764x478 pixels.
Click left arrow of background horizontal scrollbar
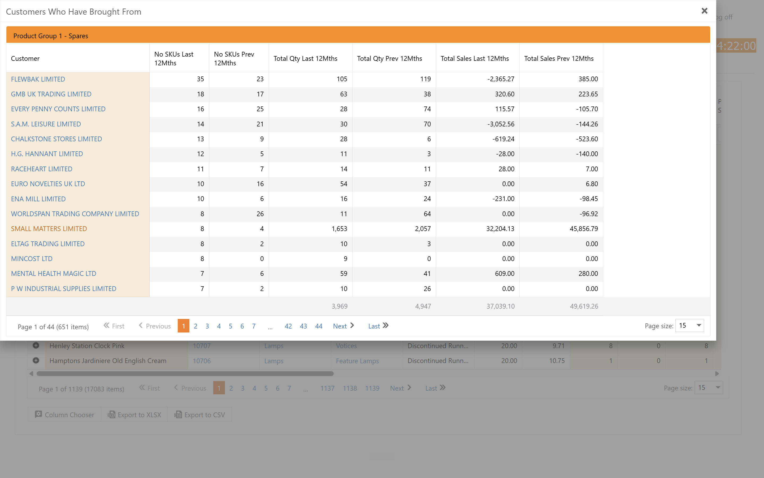click(31, 374)
